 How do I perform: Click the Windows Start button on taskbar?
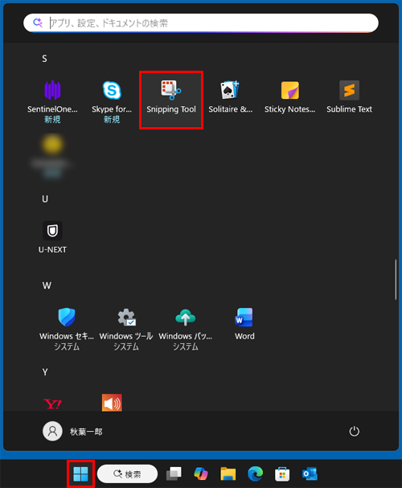click(80, 474)
